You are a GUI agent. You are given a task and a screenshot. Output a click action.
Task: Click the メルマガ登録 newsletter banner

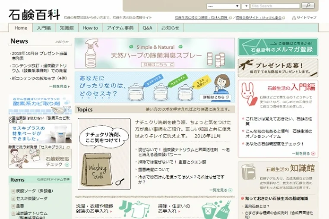[x=278, y=47]
